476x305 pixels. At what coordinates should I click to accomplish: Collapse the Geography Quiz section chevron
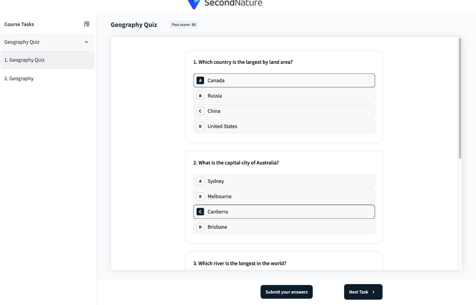click(x=86, y=42)
